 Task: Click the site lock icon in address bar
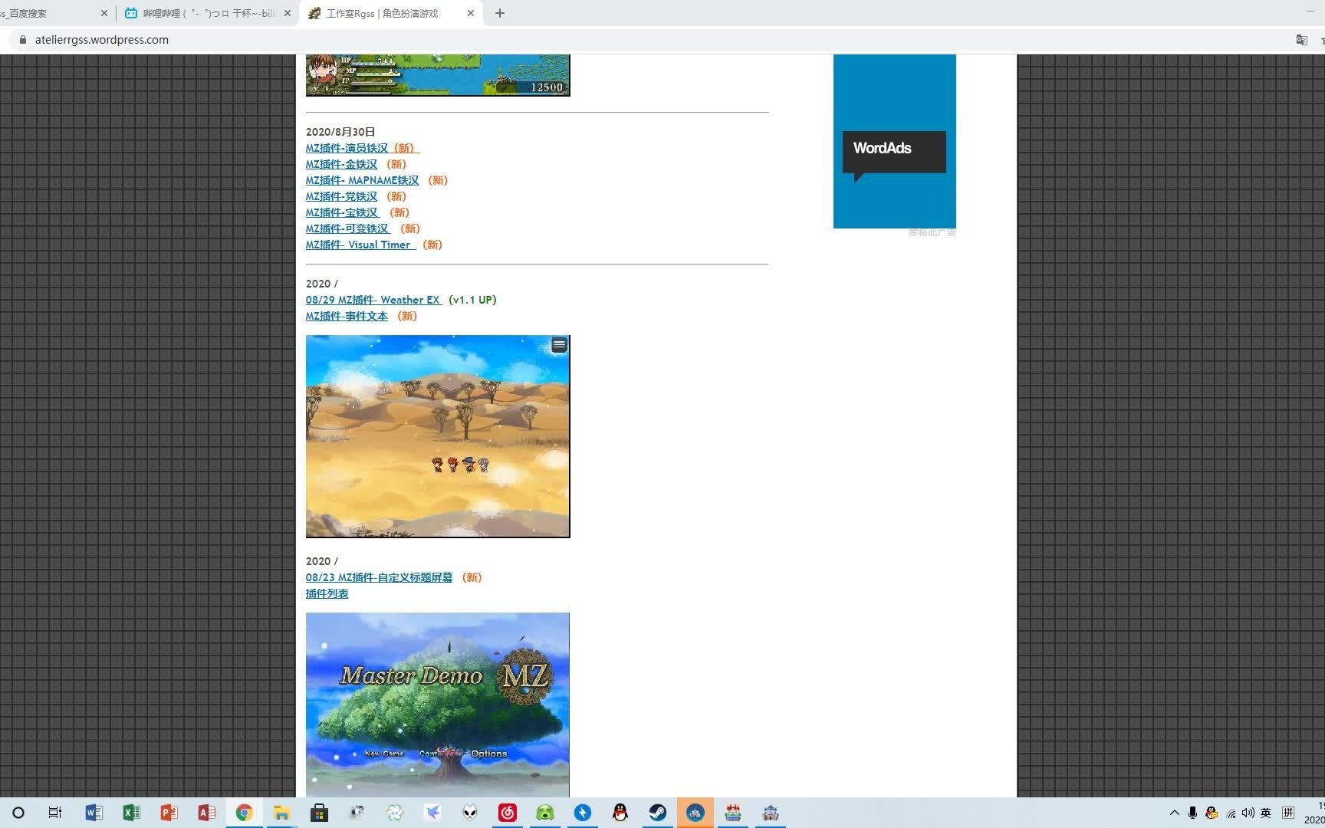[x=22, y=40]
